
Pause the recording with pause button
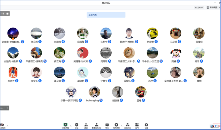coord(3,13)
